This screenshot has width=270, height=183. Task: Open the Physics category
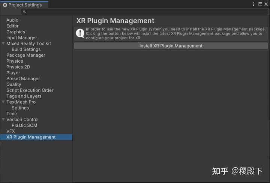(x=15, y=61)
